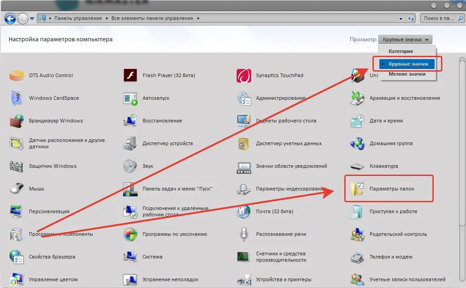Image resolution: width=466 pixels, height=288 pixels.
Task: Open Параметры индексирования link
Action: click(x=291, y=189)
